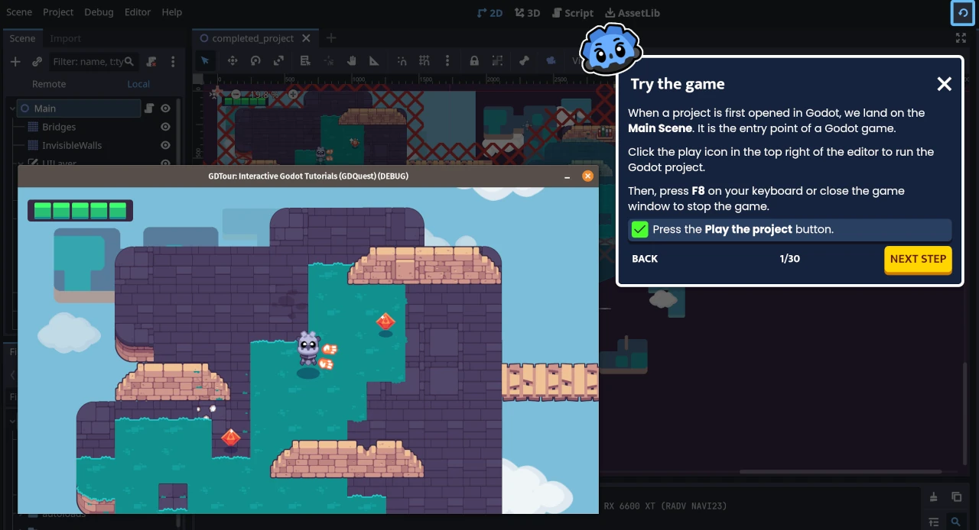The image size is (979, 530).
Task: Select the Bridges tilemap node
Action: (59, 127)
